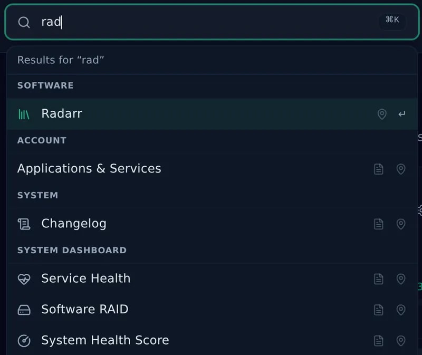Click the SYSTEM section header

click(37, 195)
